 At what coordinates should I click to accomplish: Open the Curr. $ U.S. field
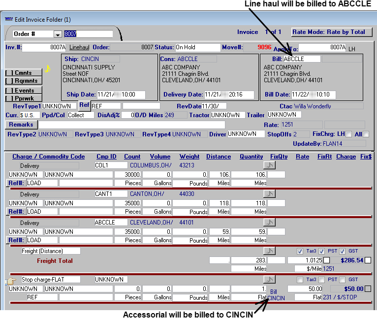[29, 115]
